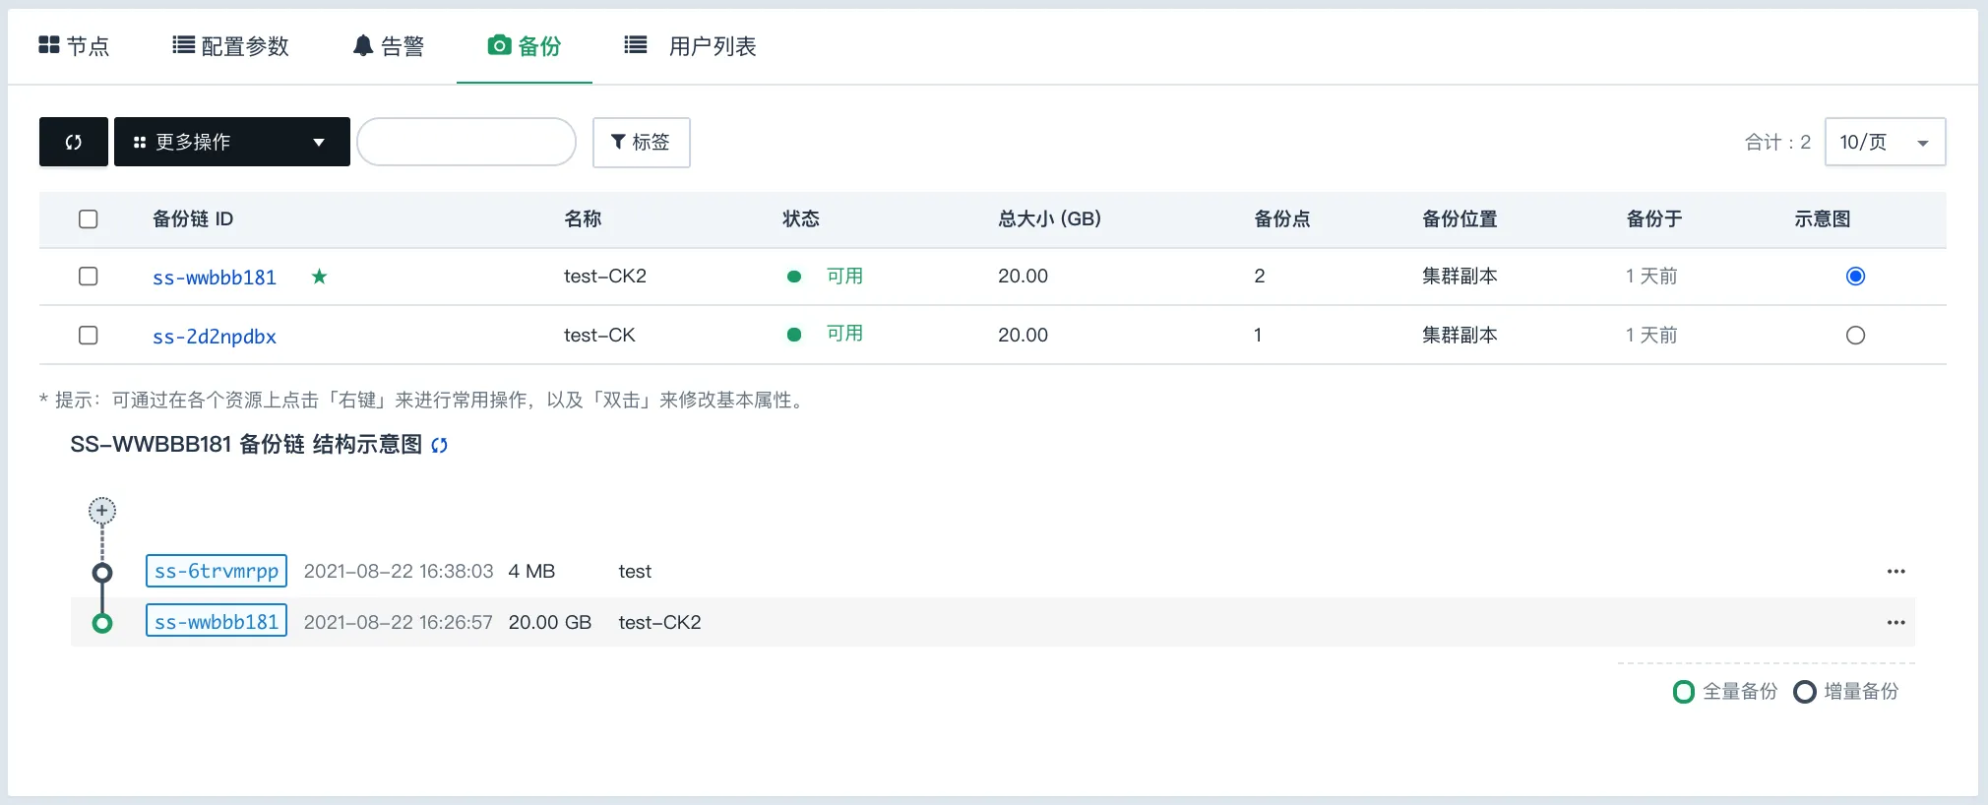The width and height of the screenshot is (1988, 805).
Task: Tick the checkbox for ss-2d2npdbx row
Action: (x=89, y=336)
